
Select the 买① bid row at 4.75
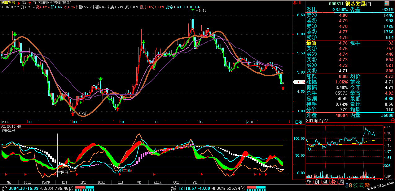tap(350, 49)
